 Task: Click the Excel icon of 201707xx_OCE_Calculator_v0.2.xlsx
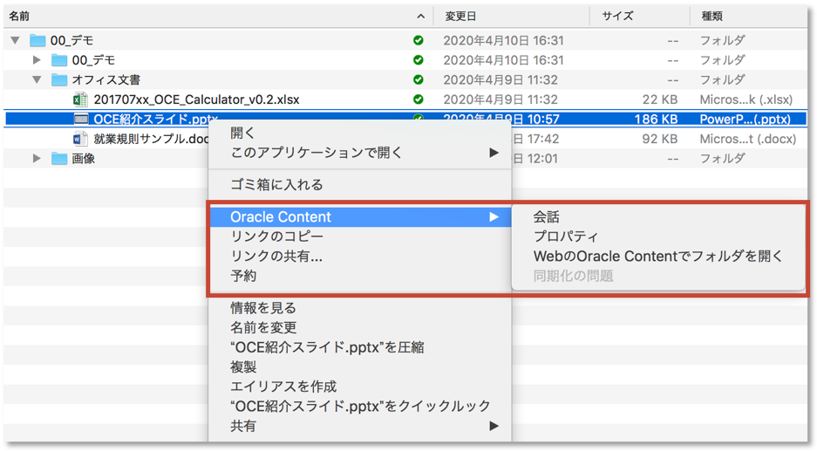coord(81,99)
